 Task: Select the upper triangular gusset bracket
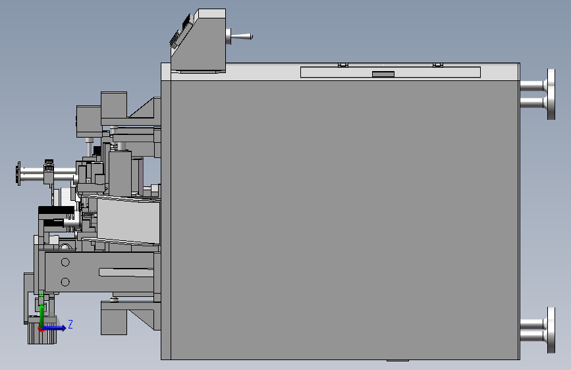click(145, 108)
